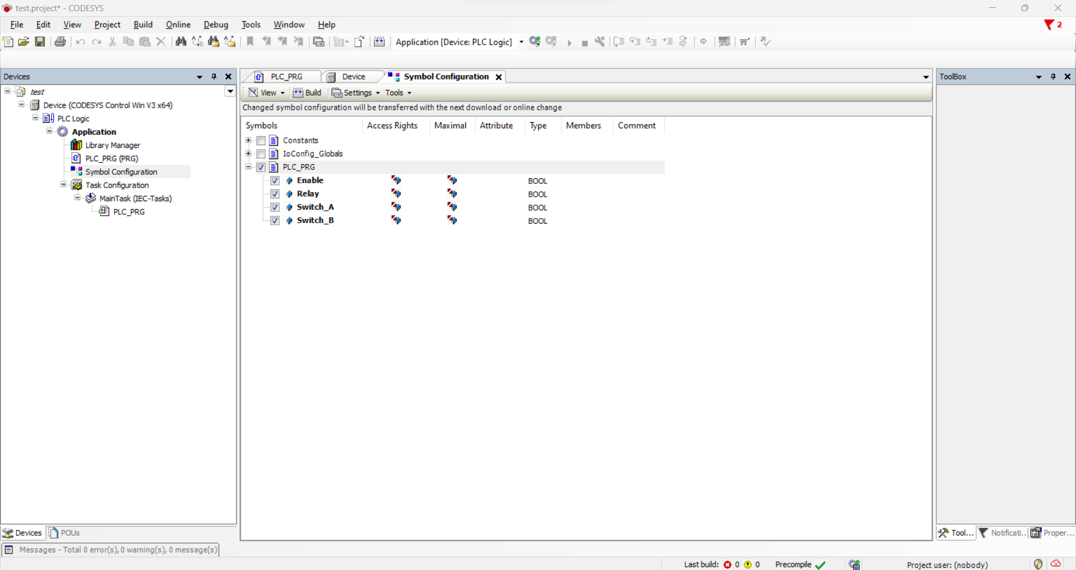The width and height of the screenshot is (1076, 570).
Task: Expand the IoConfig_Globals tree node
Action: coord(248,154)
